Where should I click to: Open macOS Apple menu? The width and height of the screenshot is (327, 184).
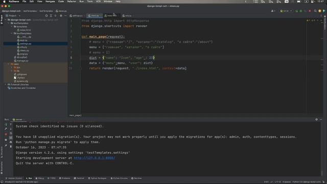tap(4, 2)
